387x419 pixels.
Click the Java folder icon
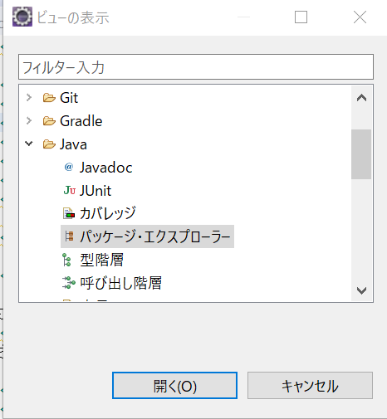coord(49,144)
